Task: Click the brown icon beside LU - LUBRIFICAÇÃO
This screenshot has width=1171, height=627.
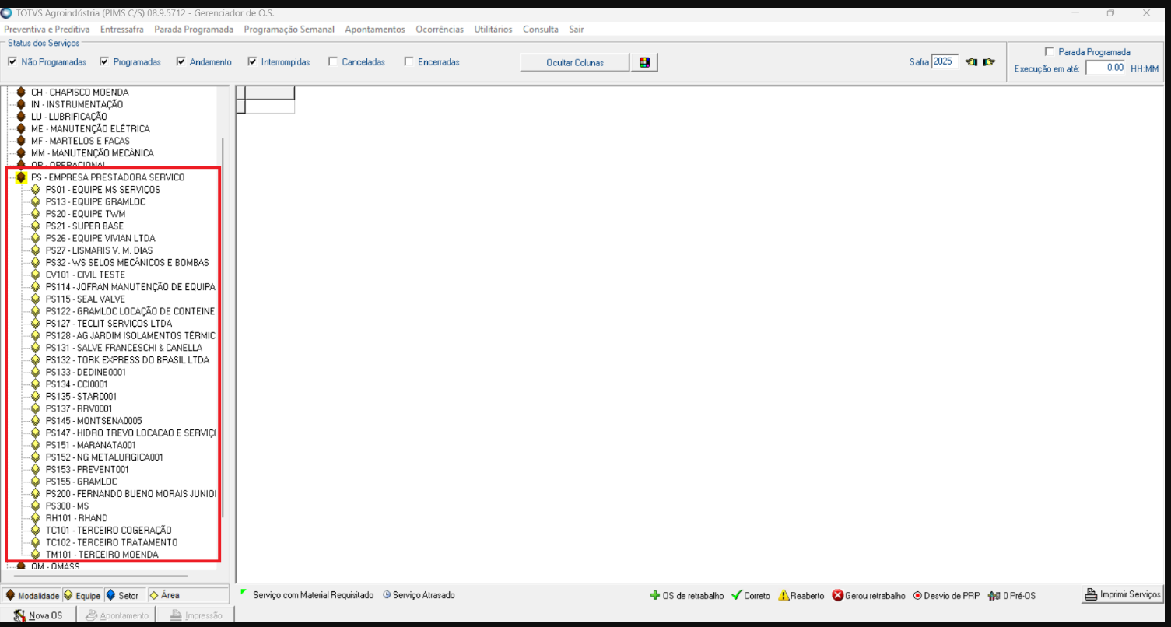Action: [21, 117]
